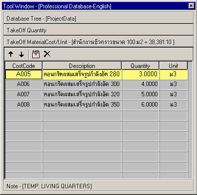Click the CostCode column header

pos(24,66)
